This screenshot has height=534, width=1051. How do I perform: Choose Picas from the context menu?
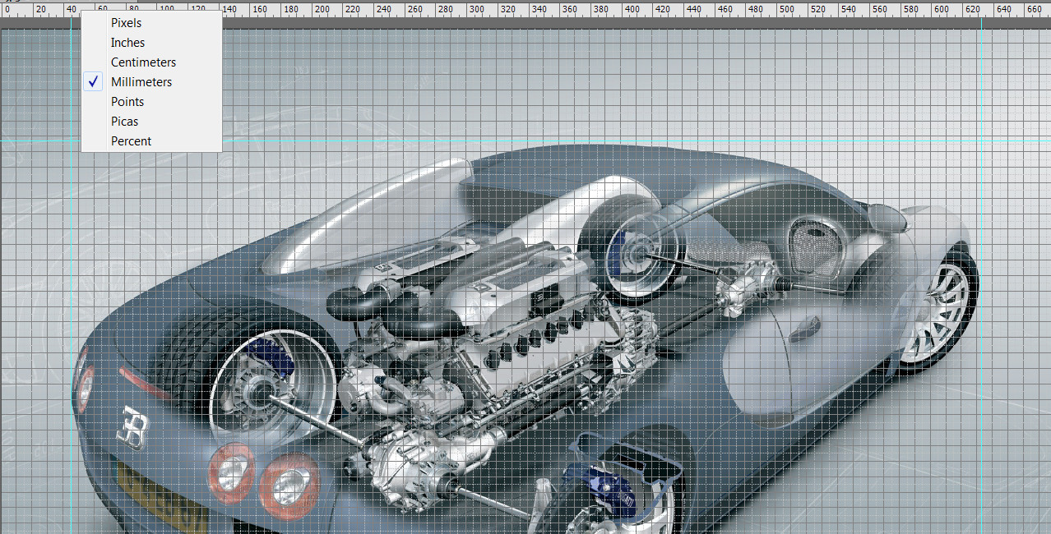[124, 122]
